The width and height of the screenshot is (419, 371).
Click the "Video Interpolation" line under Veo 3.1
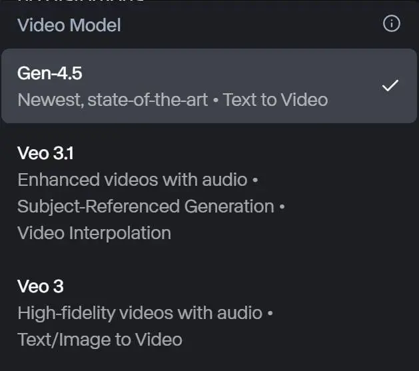pos(94,233)
